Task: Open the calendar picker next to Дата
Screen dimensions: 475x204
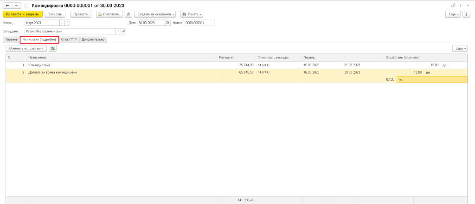Action: point(167,23)
